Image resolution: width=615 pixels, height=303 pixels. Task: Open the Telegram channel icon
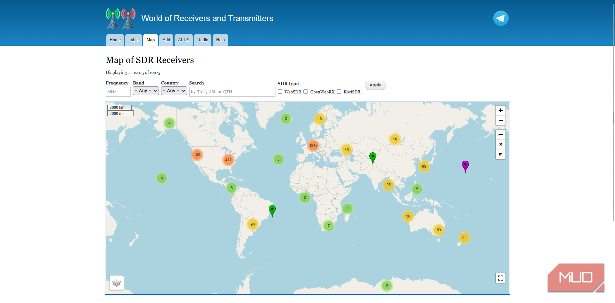(501, 18)
